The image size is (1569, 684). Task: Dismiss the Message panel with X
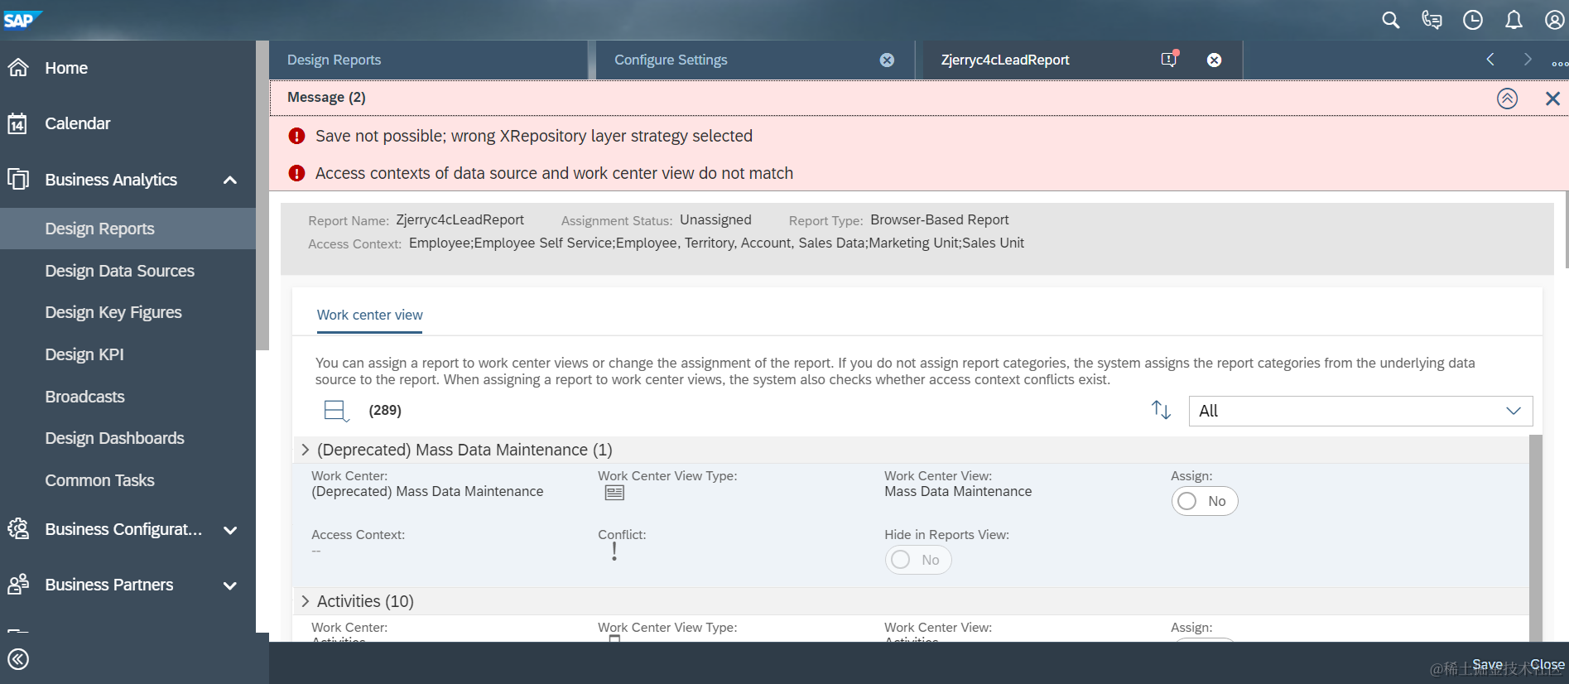point(1553,99)
